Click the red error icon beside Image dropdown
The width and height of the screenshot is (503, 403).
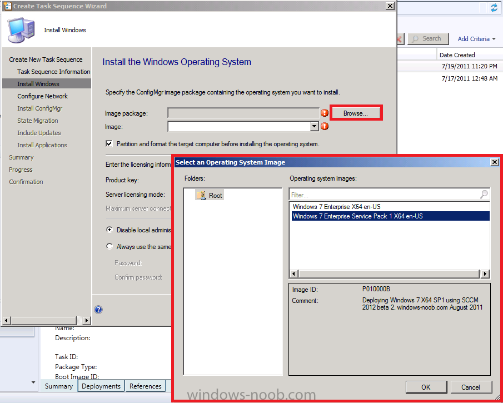click(x=325, y=126)
